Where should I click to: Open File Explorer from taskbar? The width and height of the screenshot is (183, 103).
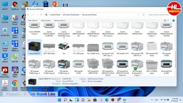click(x=89, y=100)
